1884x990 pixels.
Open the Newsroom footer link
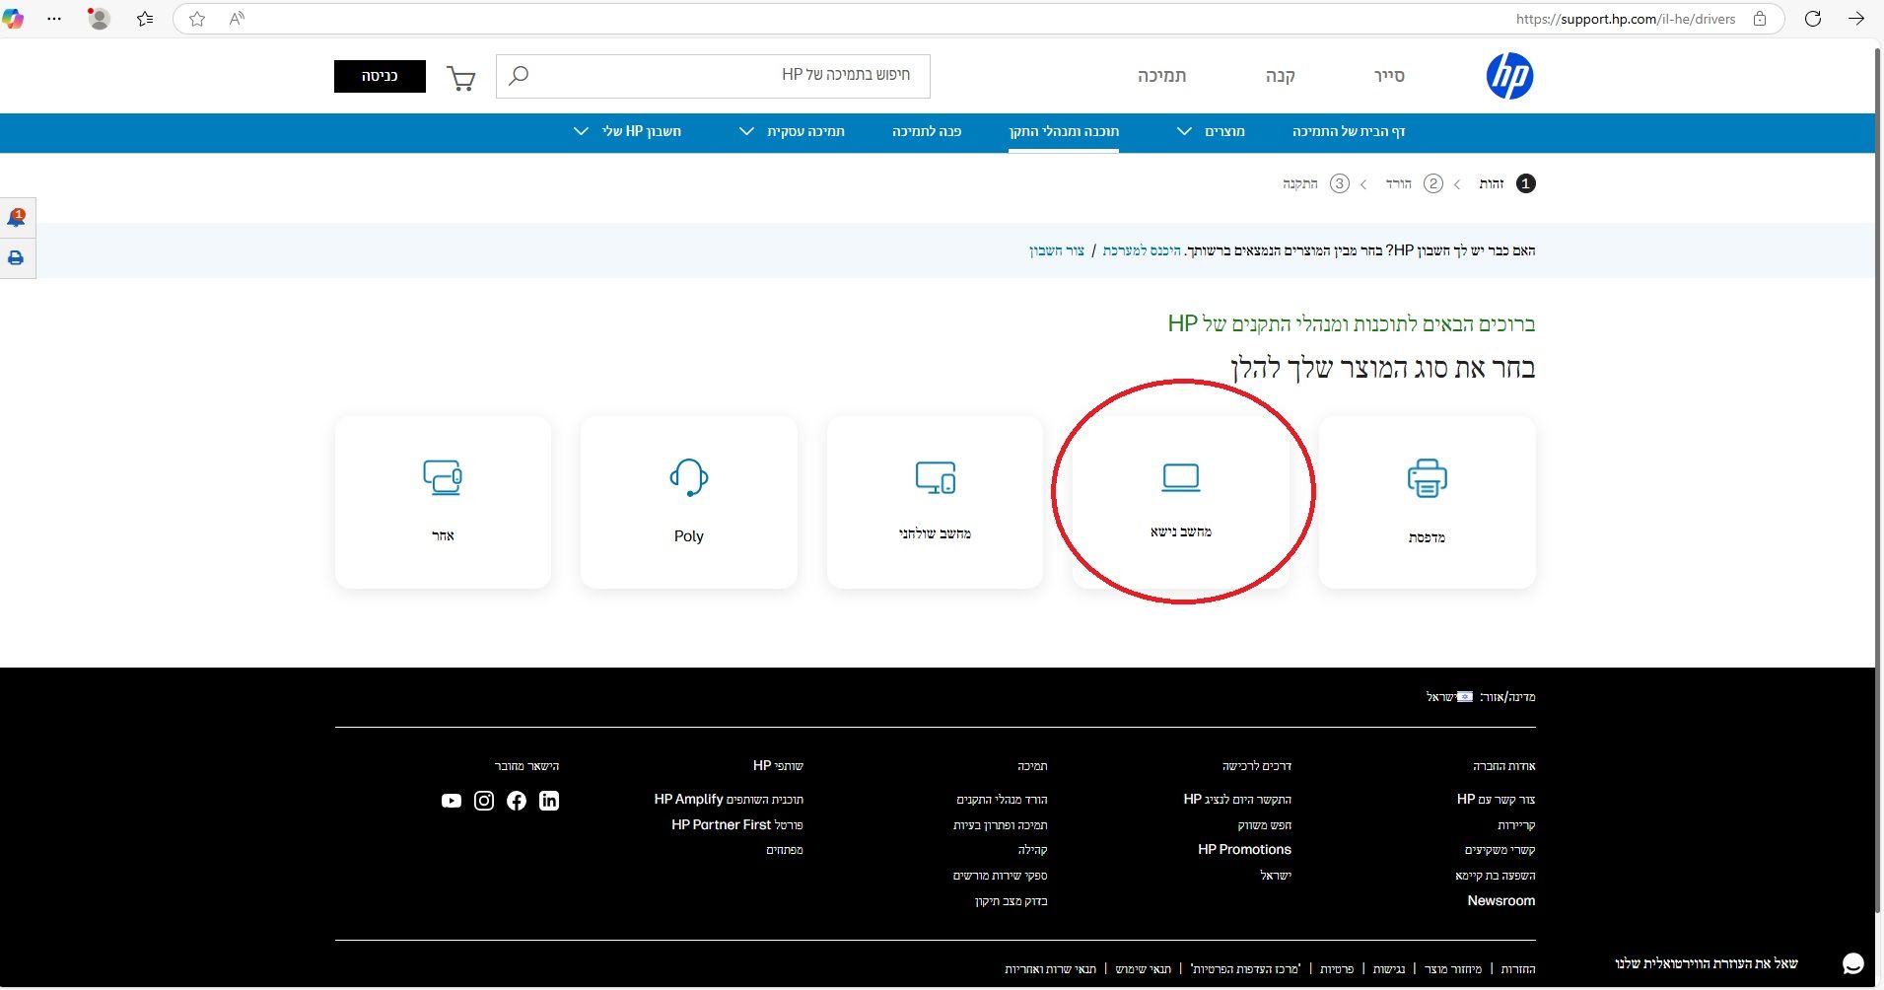tap(1500, 901)
